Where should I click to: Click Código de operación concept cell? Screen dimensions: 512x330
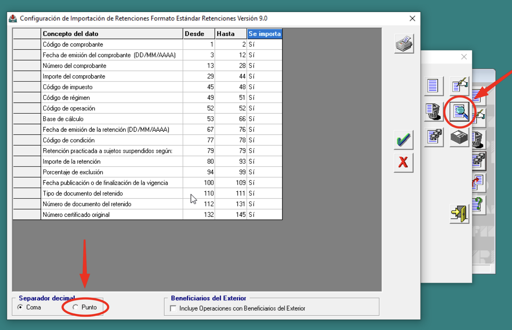(x=112, y=108)
